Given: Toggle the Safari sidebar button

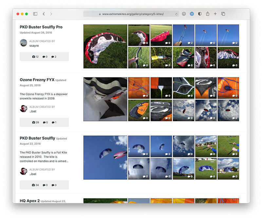Looking at the screenshot, I should 35,14.
